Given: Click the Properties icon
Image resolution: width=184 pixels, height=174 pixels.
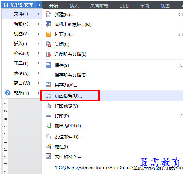Looking at the screenshot, I should [x=48, y=146].
